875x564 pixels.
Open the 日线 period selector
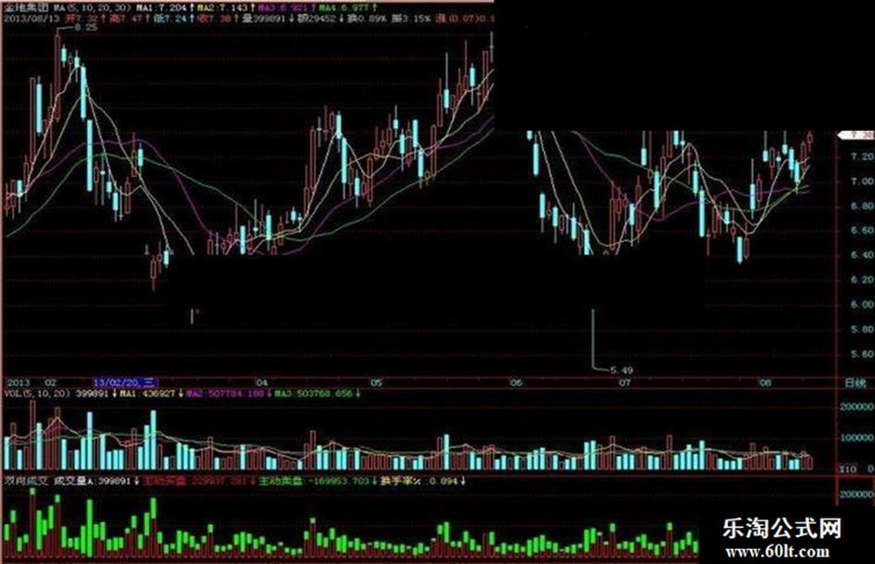856,383
